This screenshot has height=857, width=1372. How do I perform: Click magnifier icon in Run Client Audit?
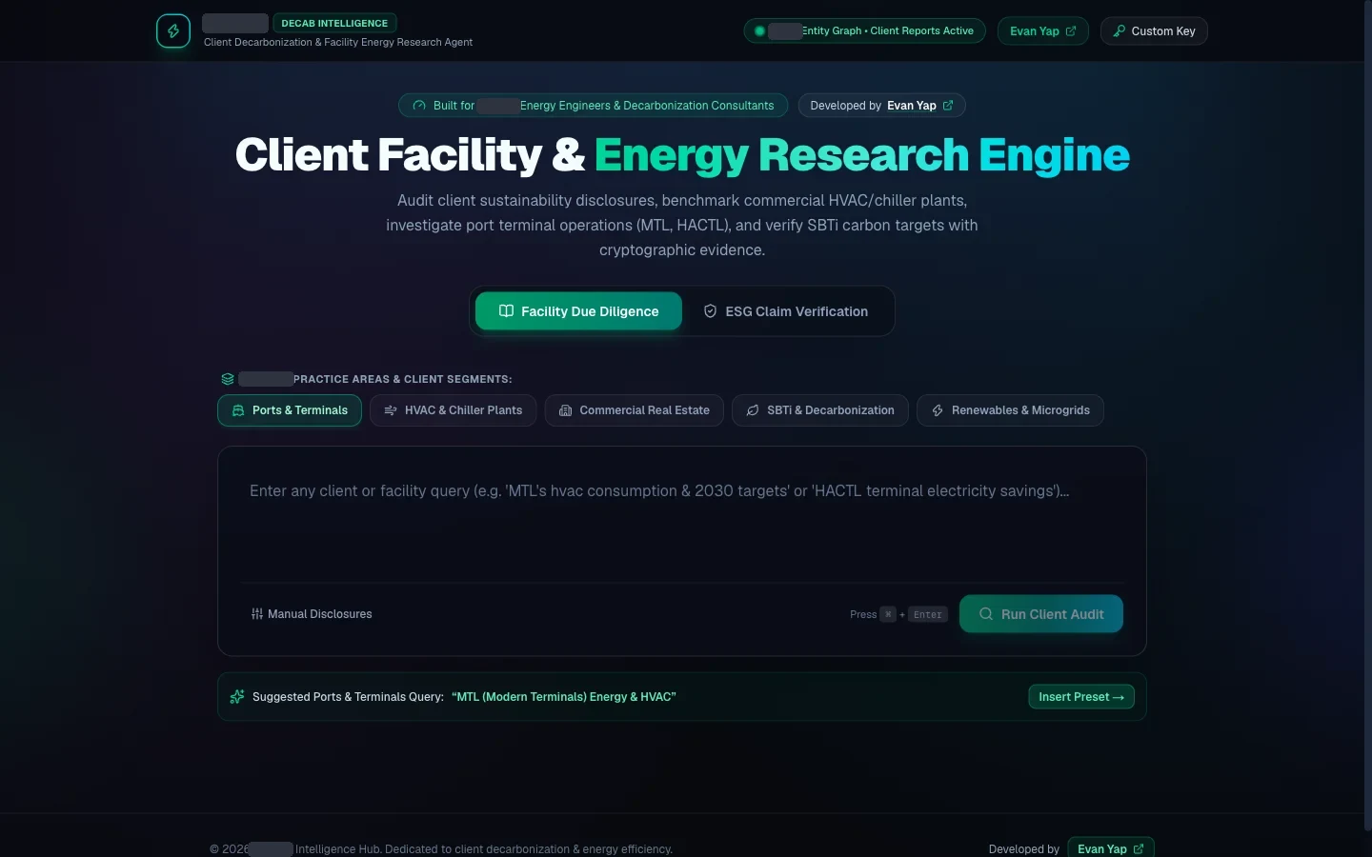[986, 614]
